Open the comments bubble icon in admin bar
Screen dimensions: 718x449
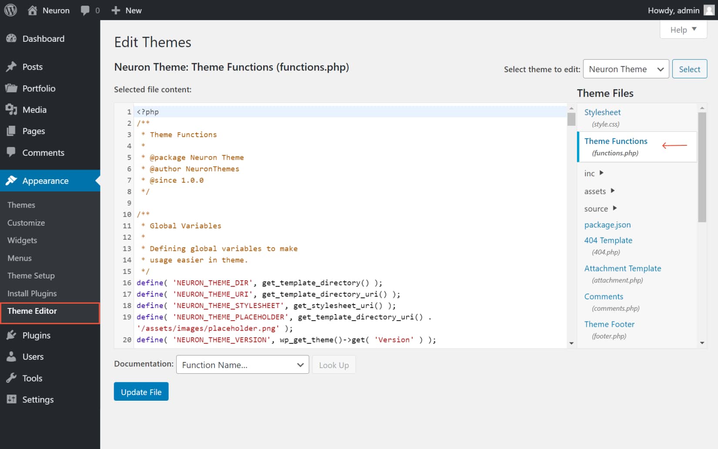point(85,10)
